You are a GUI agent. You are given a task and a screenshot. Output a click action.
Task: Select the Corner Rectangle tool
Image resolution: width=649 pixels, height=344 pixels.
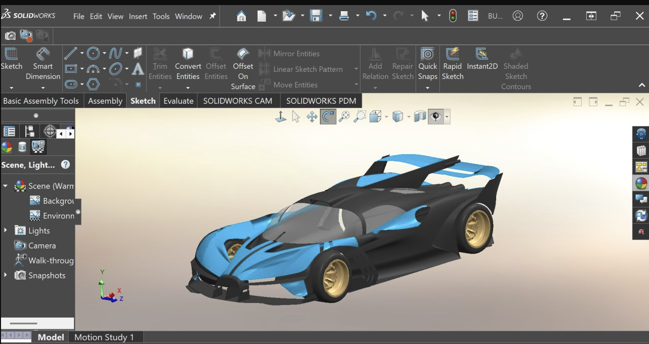click(x=71, y=68)
